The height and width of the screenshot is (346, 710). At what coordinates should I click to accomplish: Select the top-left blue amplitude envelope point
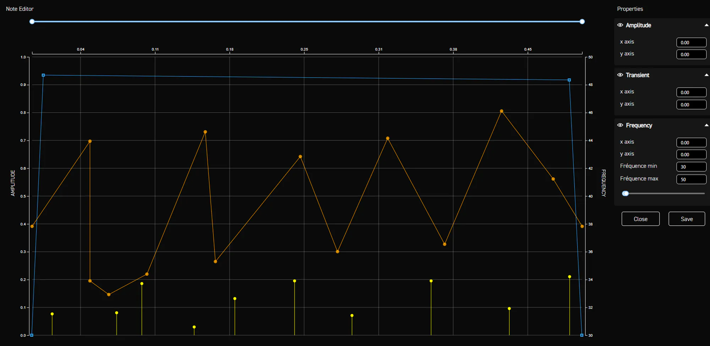(43, 75)
